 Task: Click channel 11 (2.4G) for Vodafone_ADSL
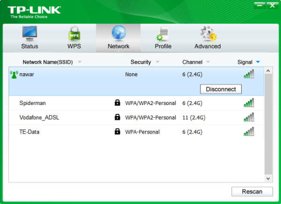(x=194, y=117)
